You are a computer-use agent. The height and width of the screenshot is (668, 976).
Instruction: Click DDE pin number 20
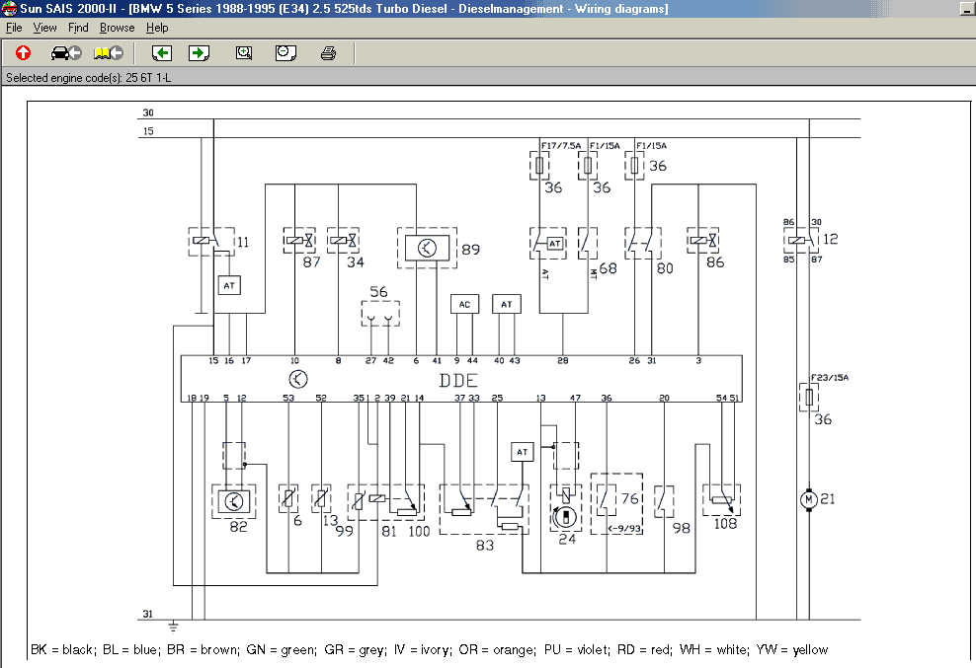pyautogui.click(x=664, y=398)
